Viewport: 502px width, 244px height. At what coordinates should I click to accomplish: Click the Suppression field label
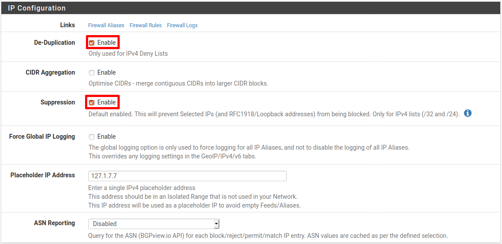point(57,102)
